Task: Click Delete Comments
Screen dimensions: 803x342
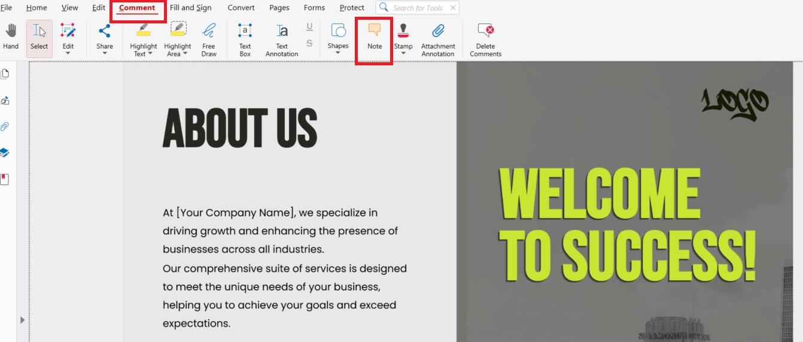Action: pos(485,38)
